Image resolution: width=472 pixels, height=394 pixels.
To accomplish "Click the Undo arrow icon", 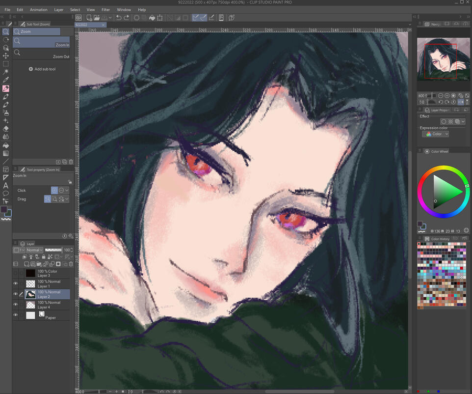I will (119, 18).
